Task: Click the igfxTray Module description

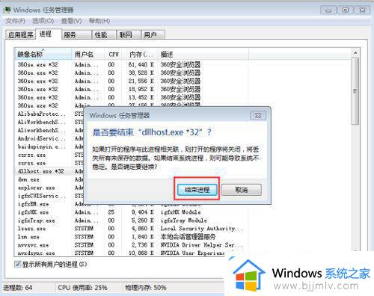Action: [184, 221]
